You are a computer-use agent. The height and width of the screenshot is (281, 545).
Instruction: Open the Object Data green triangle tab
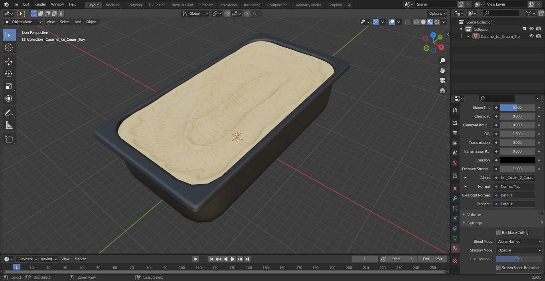(455, 238)
